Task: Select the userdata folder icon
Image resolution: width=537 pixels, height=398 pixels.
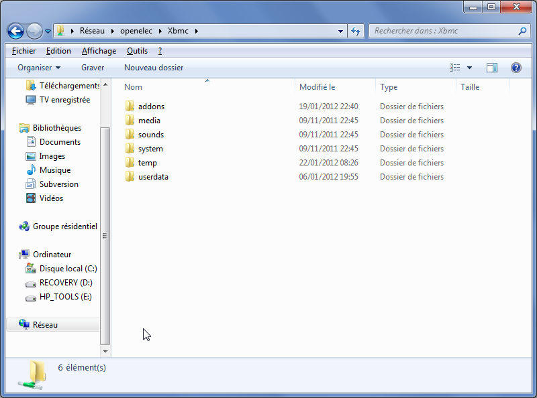Action: click(130, 177)
